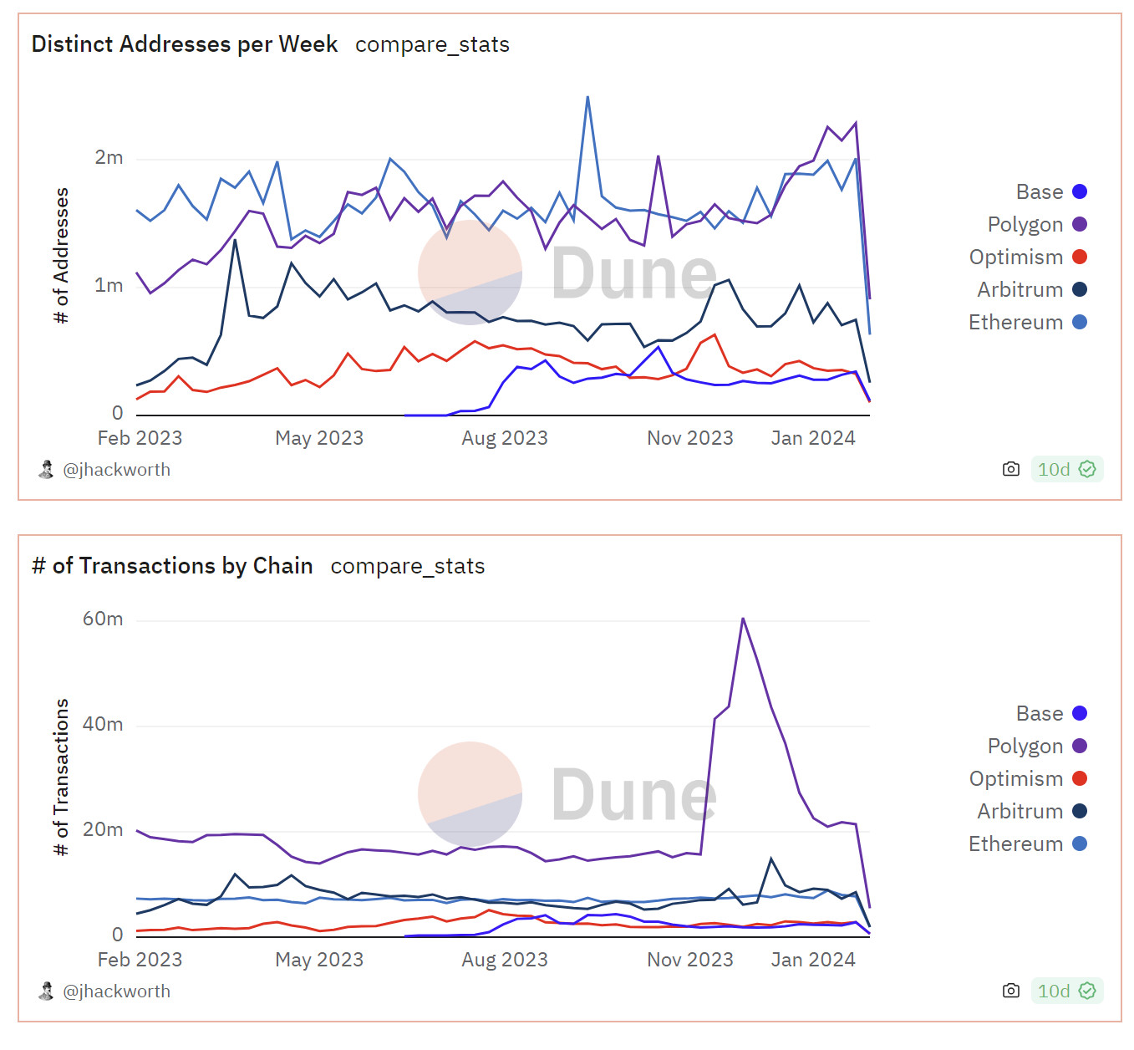Screen dimensions: 1134x1050
Task: Open compare_stats query from Distinct Addresses title
Action: [x=432, y=44]
